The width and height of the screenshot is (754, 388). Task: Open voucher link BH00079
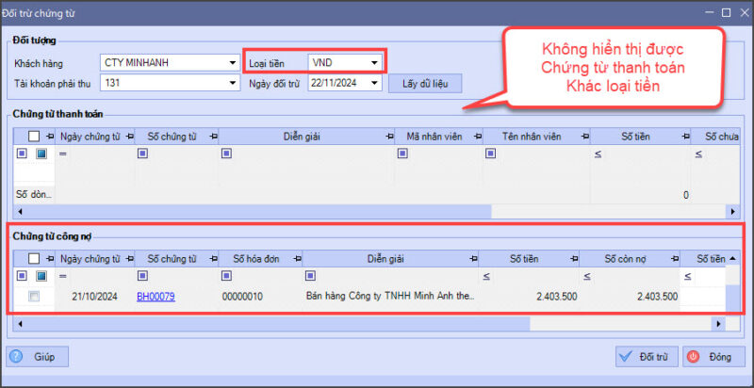[x=156, y=297]
